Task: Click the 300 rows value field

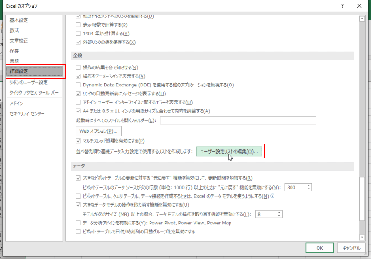Action: click(296, 187)
